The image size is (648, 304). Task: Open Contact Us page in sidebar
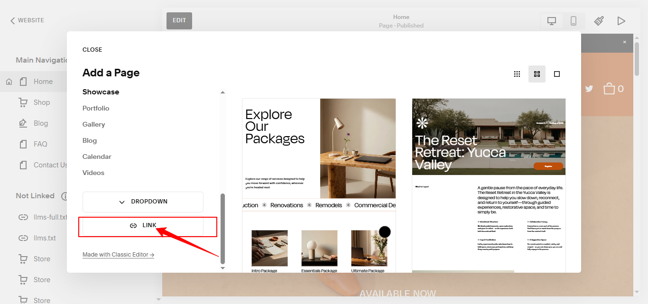tap(50, 165)
